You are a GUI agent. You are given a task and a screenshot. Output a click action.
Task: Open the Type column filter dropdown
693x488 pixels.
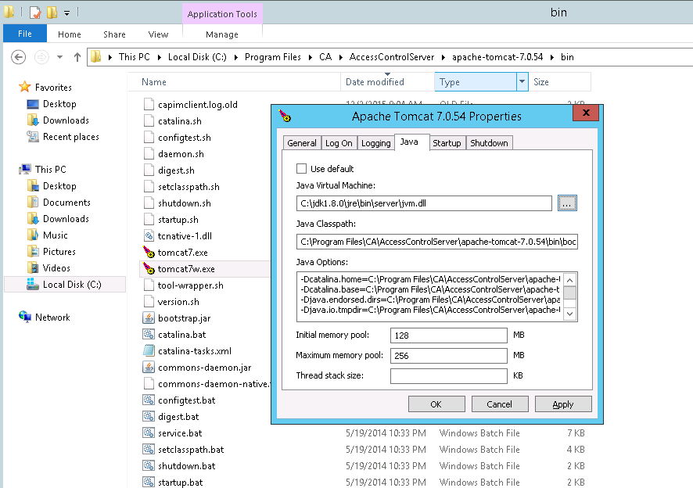pyautogui.click(x=522, y=82)
